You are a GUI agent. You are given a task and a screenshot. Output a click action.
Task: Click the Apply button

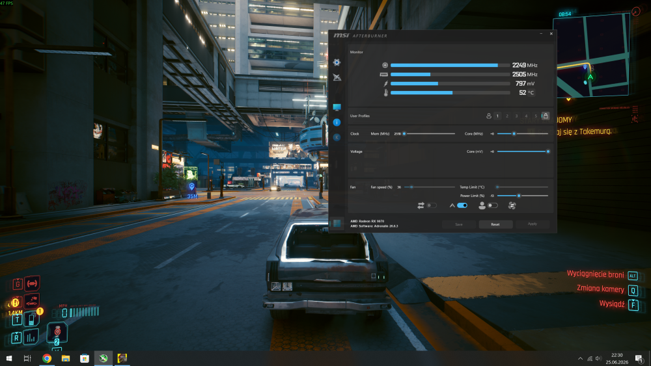tap(533, 224)
